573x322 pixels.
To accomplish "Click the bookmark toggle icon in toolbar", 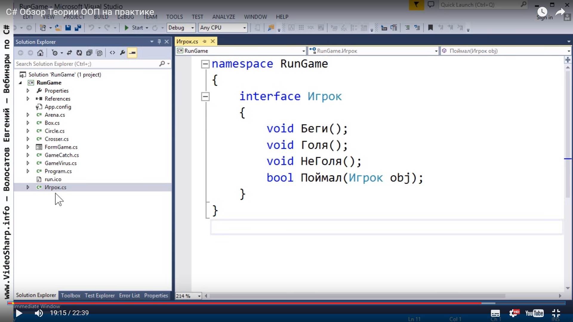I will (430, 28).
